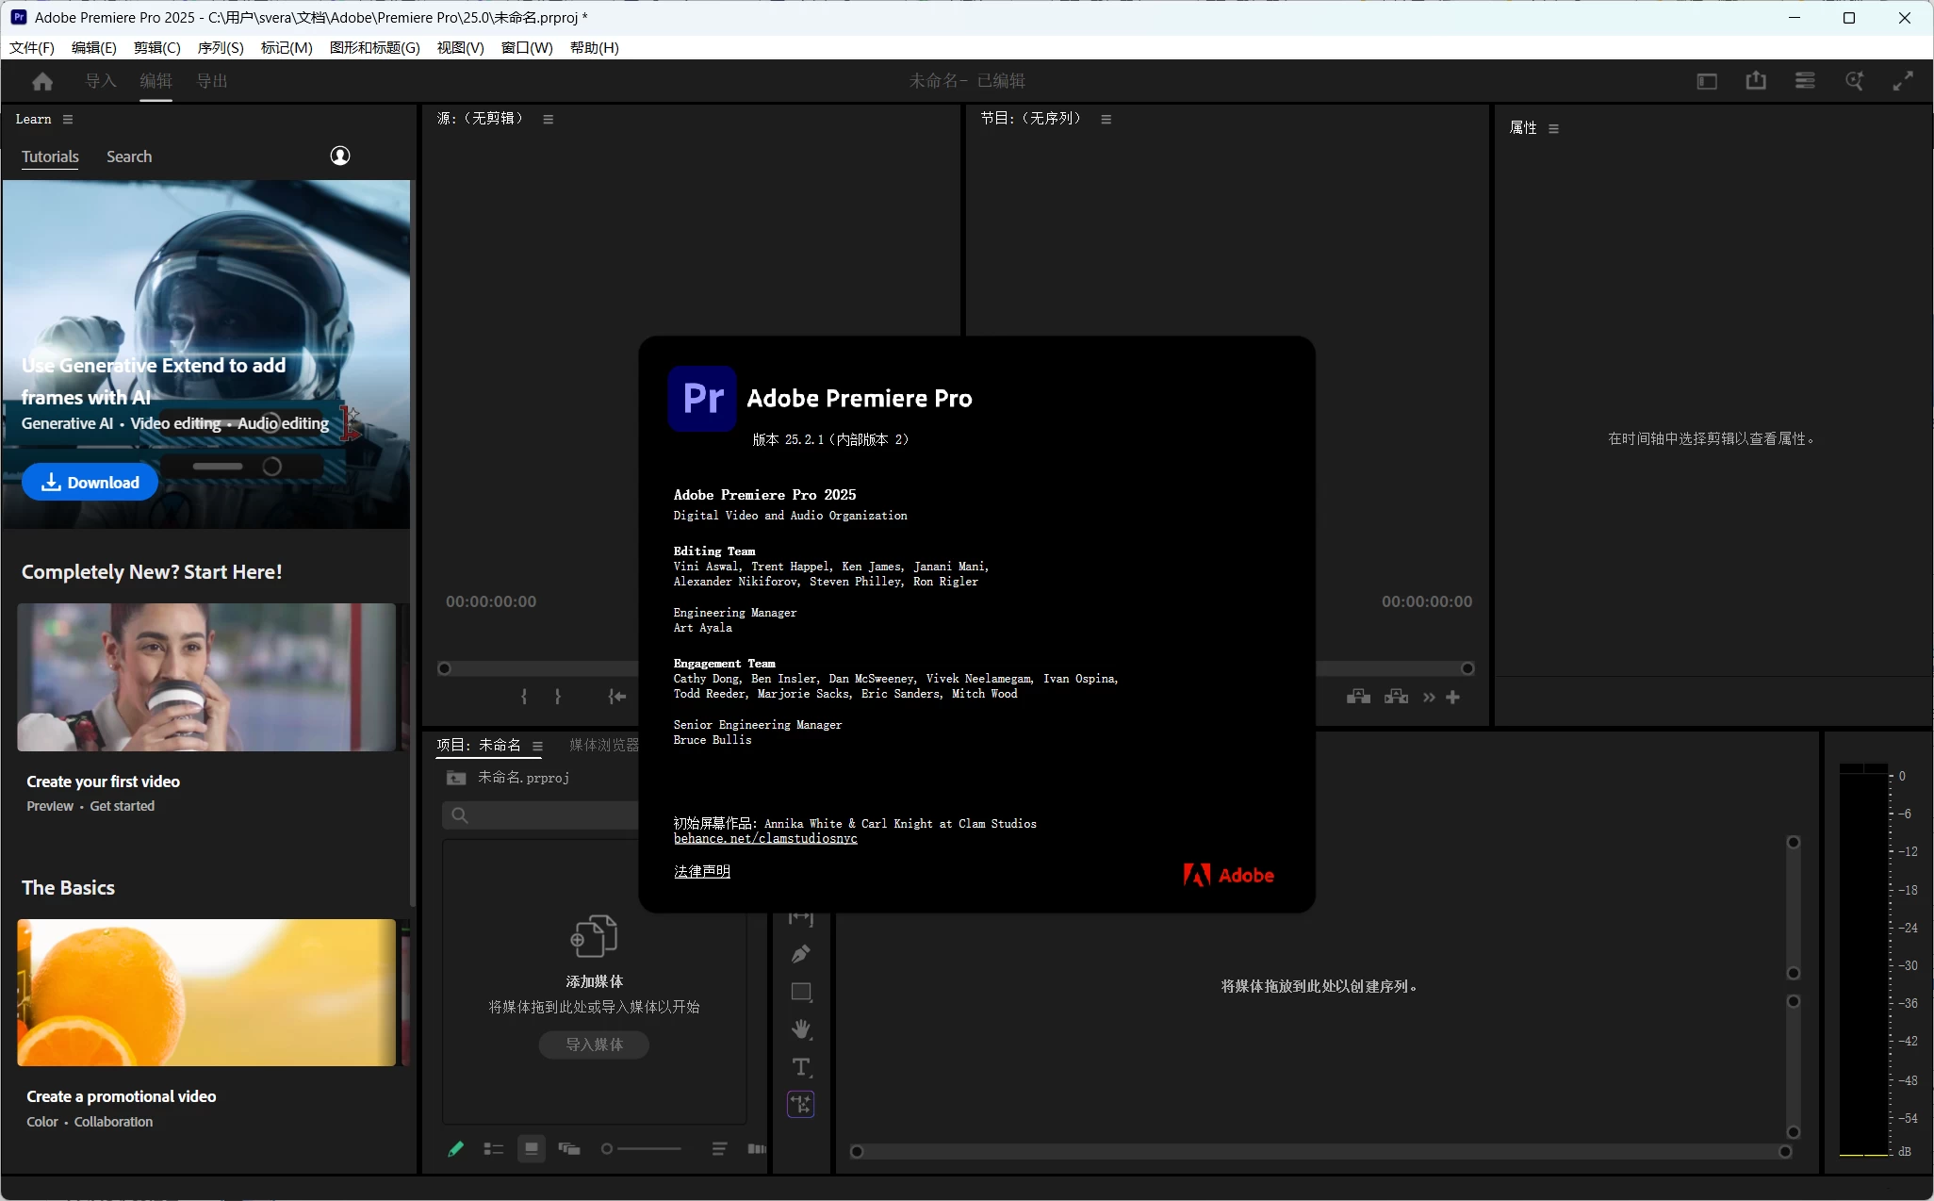Click the Download button in the Learn panel

(89, 482)
